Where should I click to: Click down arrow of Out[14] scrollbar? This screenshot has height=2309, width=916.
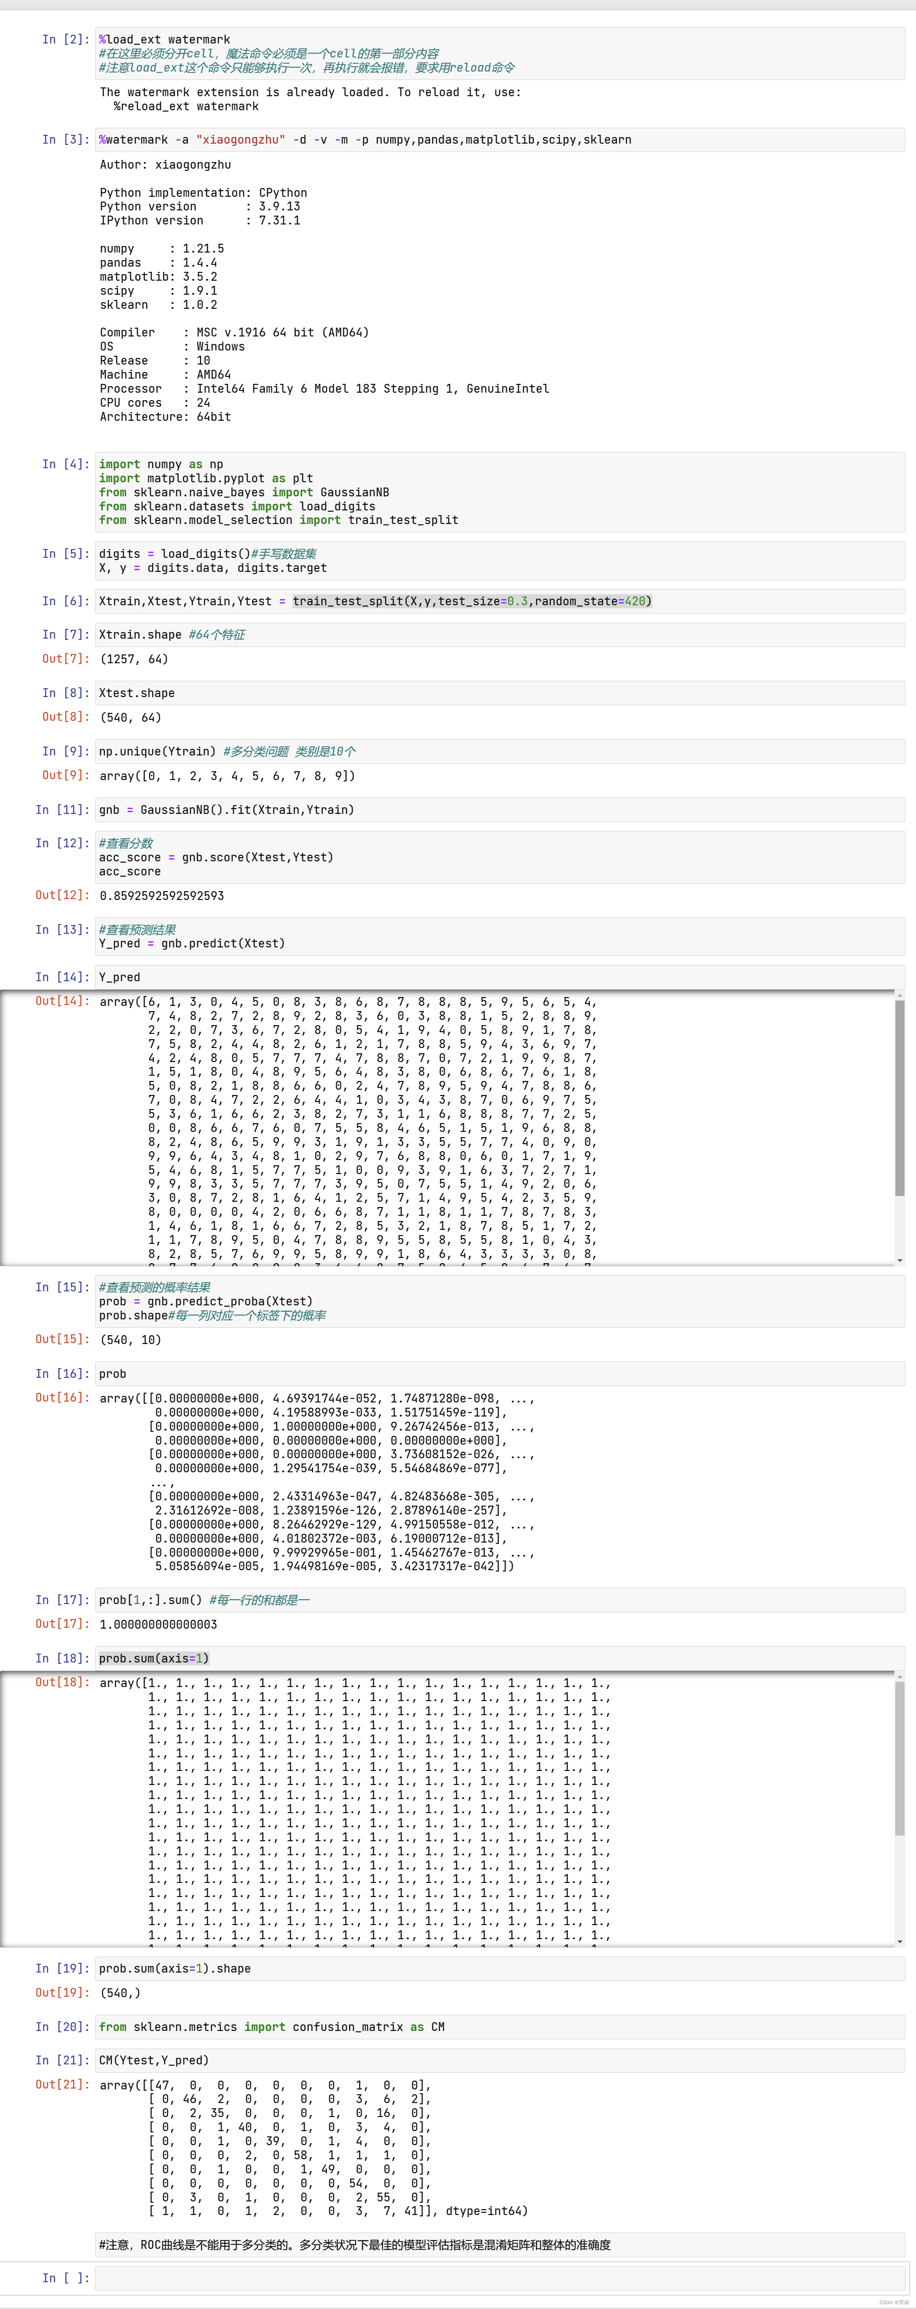click(x=900, y=1260)
